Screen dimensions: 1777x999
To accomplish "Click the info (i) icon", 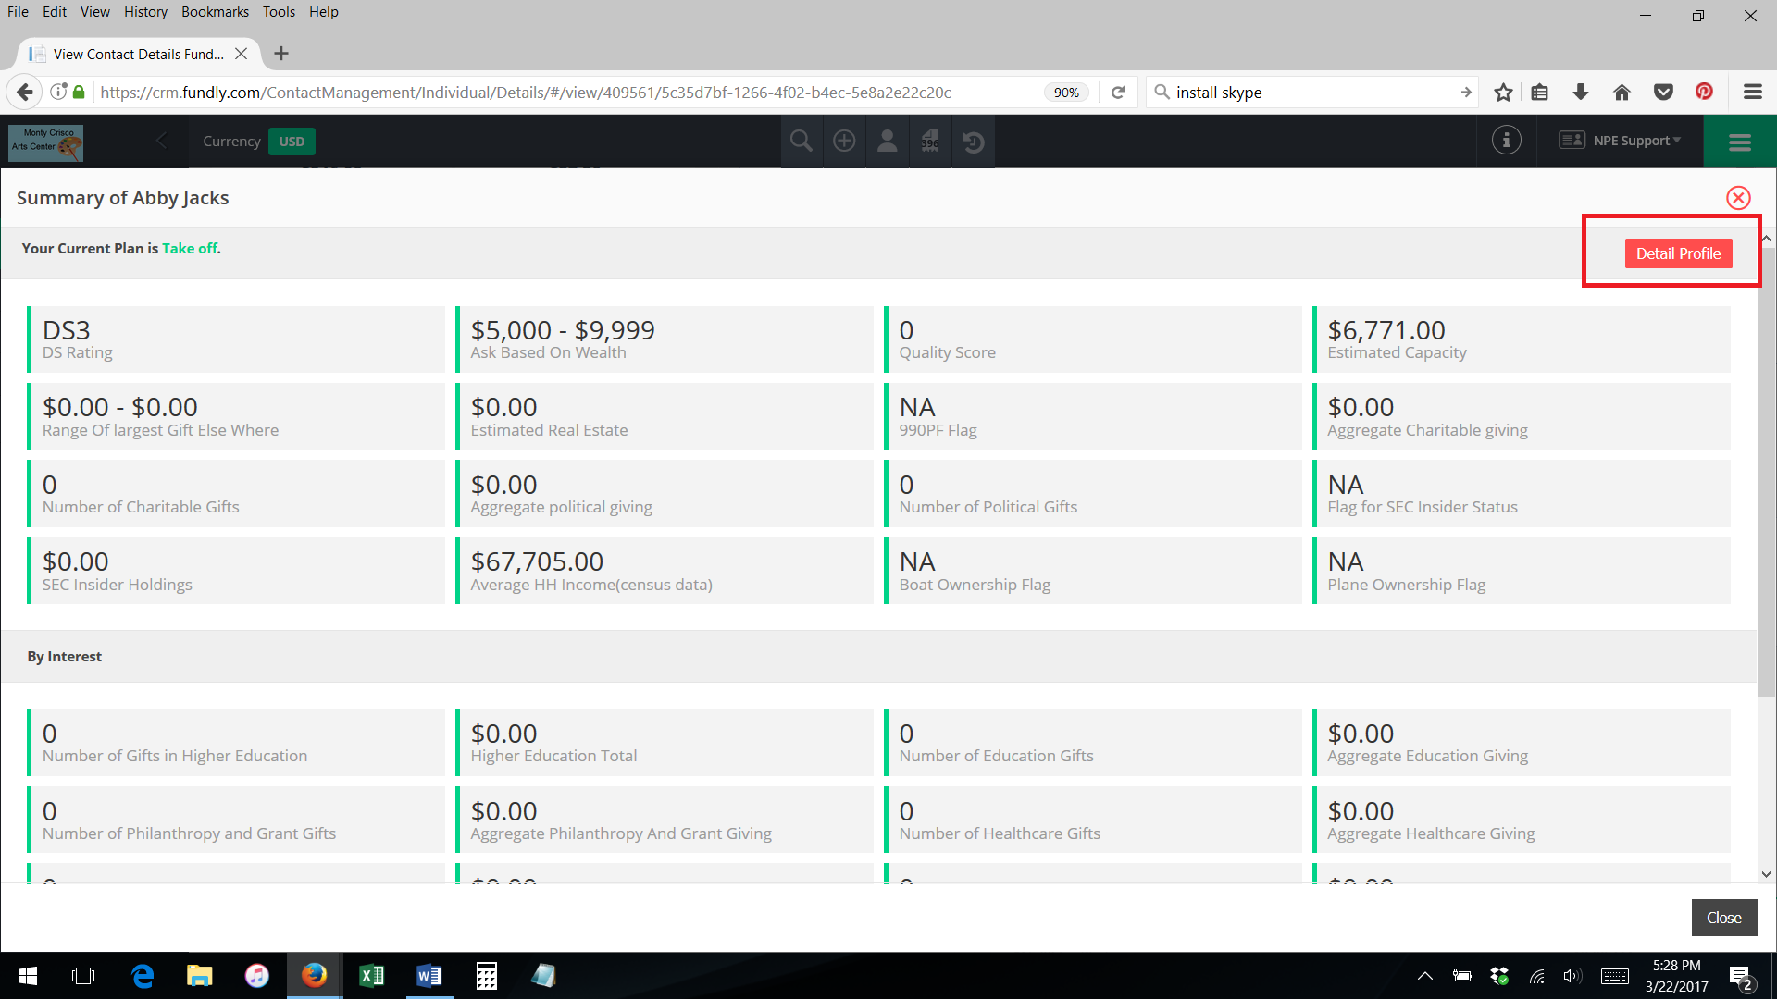I will (x=1506, y=140).
